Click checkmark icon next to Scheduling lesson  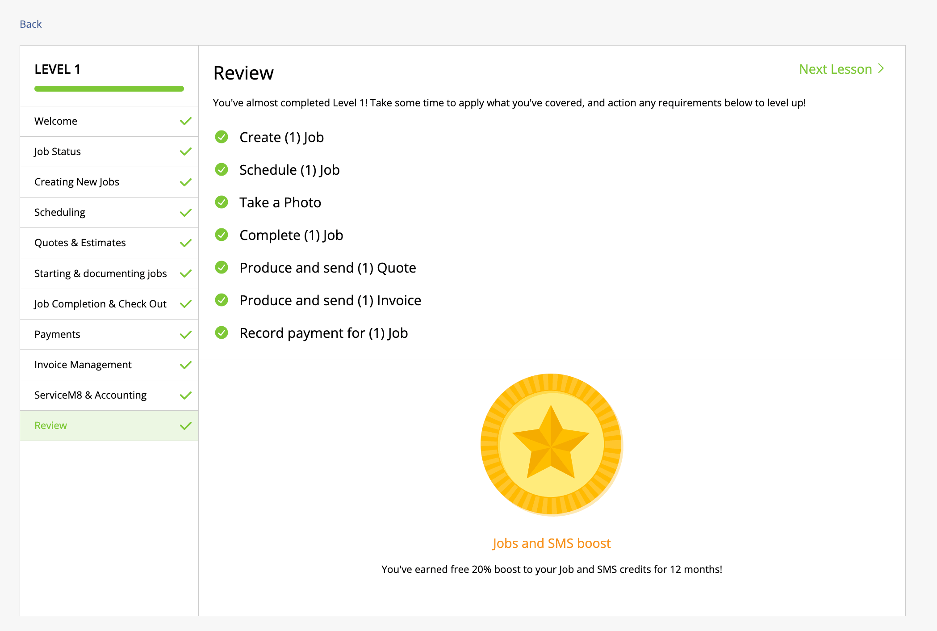[185, 213]
